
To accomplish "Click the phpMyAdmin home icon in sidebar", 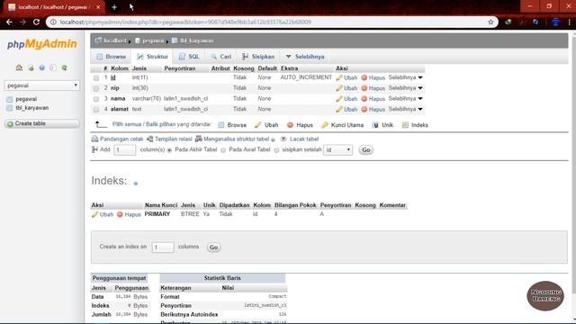I will (19, 67).
